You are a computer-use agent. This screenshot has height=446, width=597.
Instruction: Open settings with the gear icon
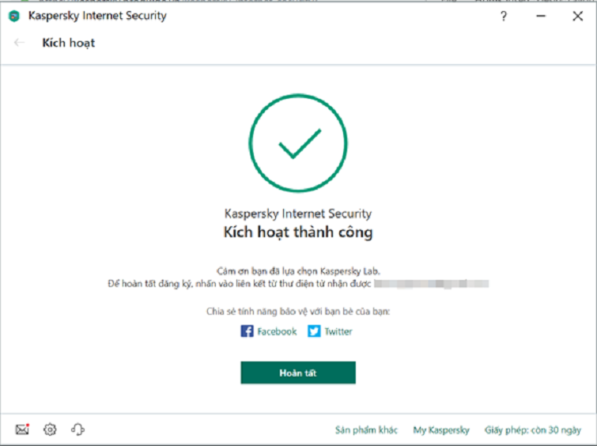(50, 429)
